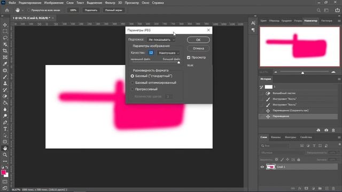The image size is (342, 192).
Task: Select the Pen tool
Action: (x=5, y=123)
